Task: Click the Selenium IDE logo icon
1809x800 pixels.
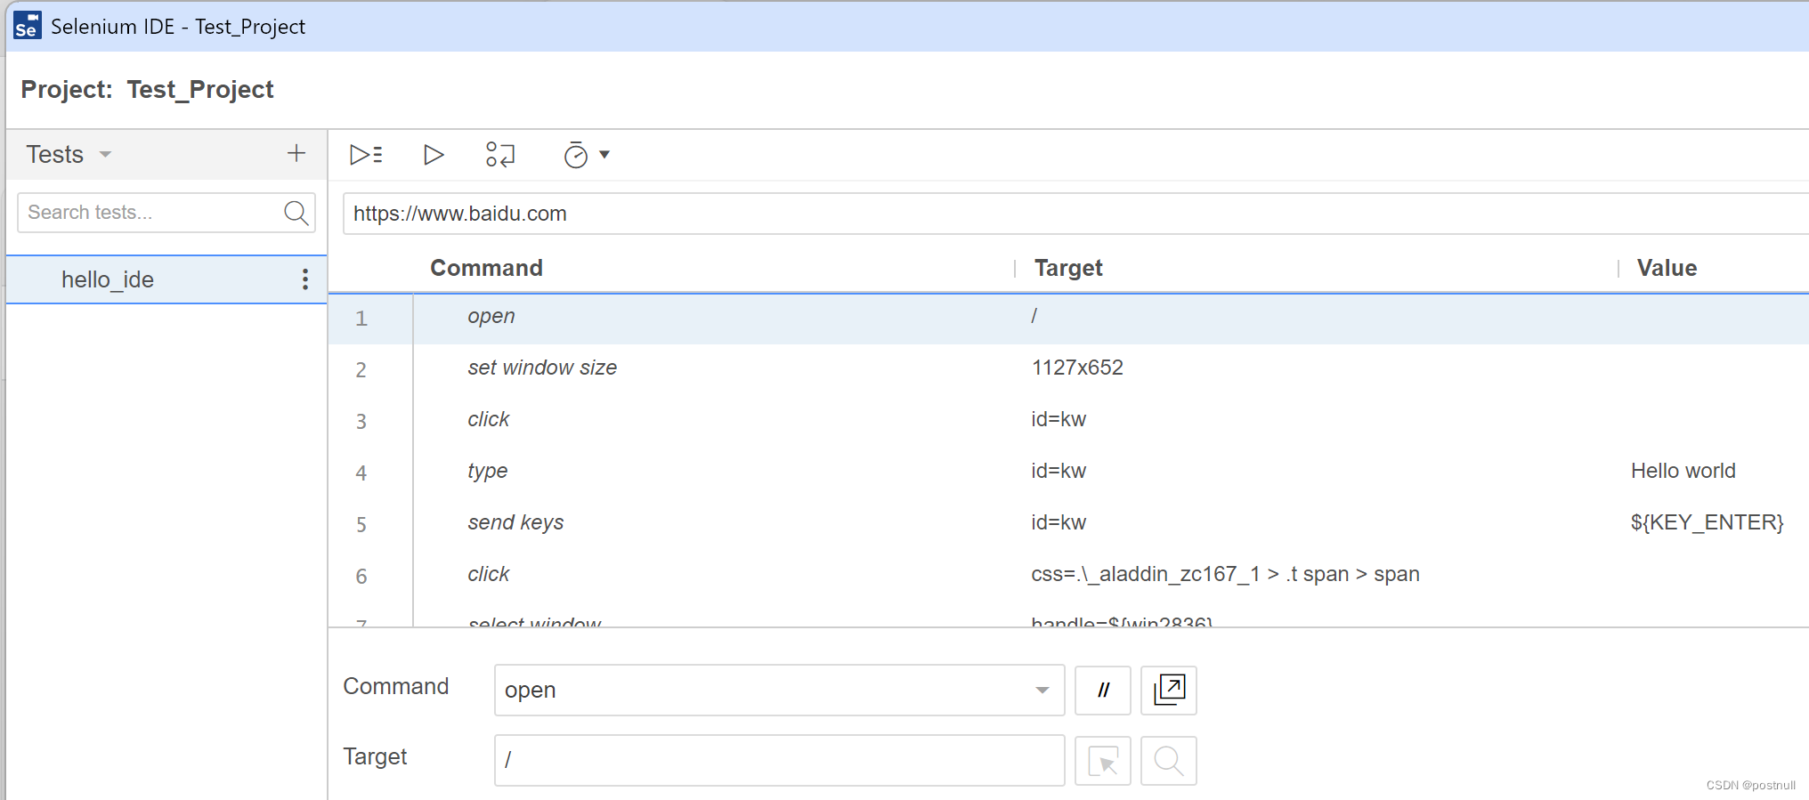Action: [28, 26]
